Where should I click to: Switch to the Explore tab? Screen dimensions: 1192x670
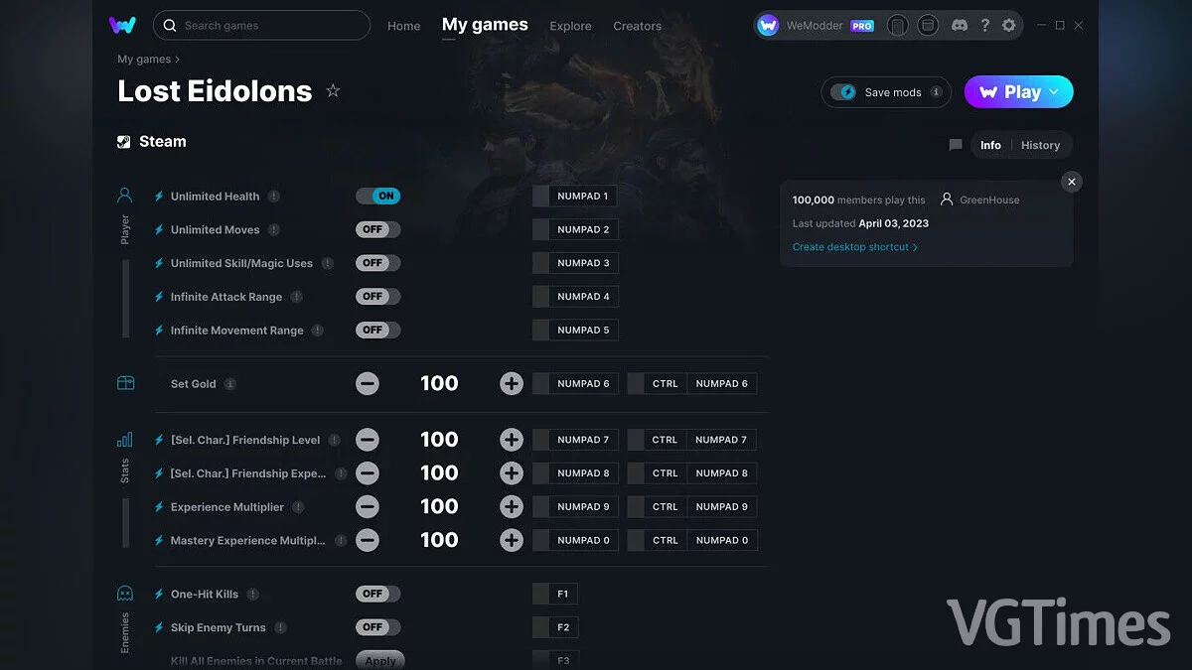(x=570, y=26)
